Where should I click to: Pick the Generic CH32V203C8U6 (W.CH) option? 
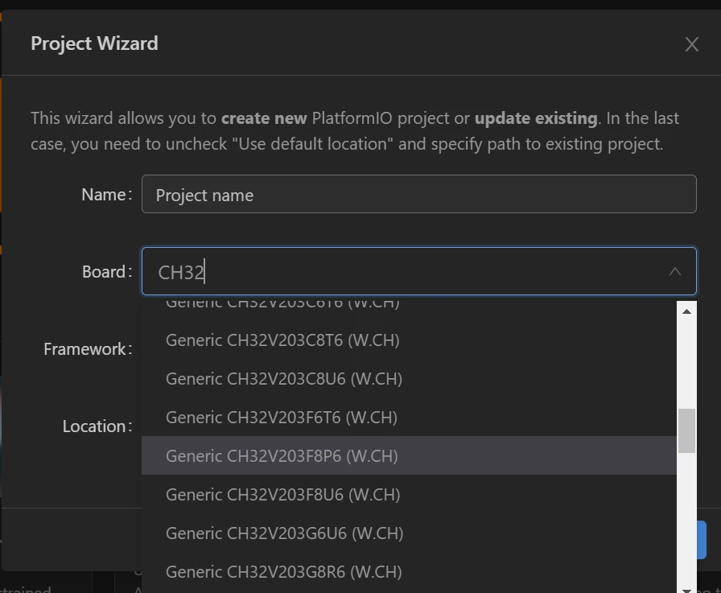click(x=284, y=379)
